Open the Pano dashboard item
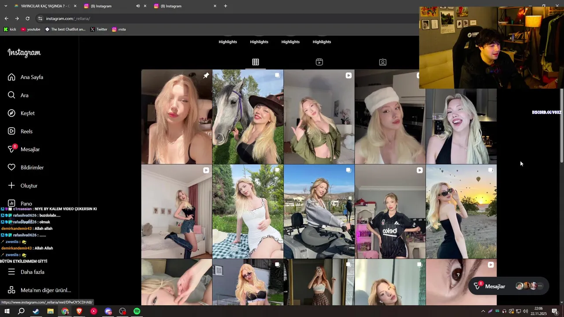 click(20, 203)
